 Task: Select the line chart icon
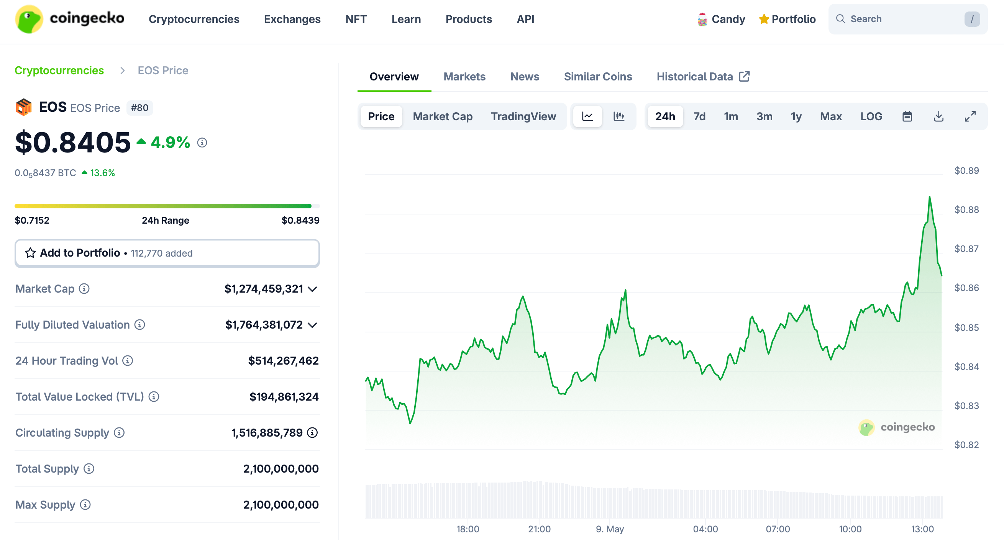pos(587,116)
